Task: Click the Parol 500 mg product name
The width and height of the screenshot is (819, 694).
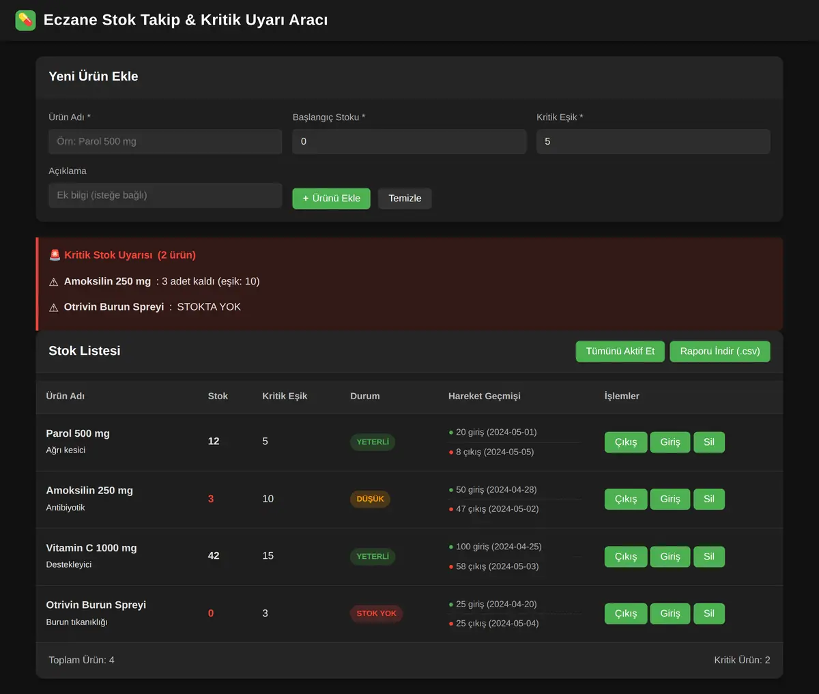Action: 78,433
